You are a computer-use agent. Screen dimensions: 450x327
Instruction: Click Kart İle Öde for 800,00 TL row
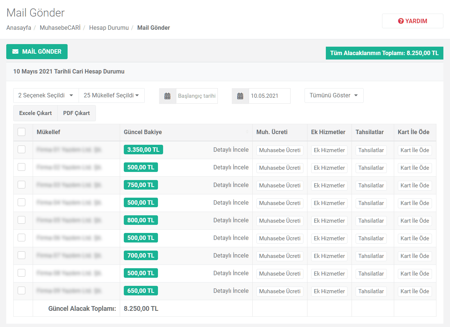[415, 221]
